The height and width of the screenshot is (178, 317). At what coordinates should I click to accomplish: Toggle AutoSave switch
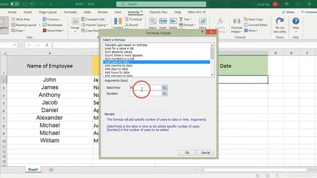(x=15, y=4)
